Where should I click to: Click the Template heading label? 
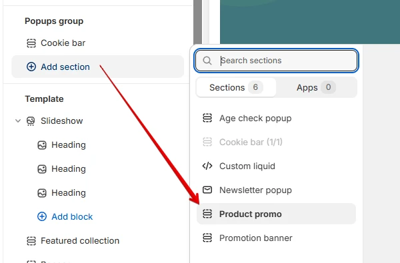pyautogui.click(x=45, y=99)
